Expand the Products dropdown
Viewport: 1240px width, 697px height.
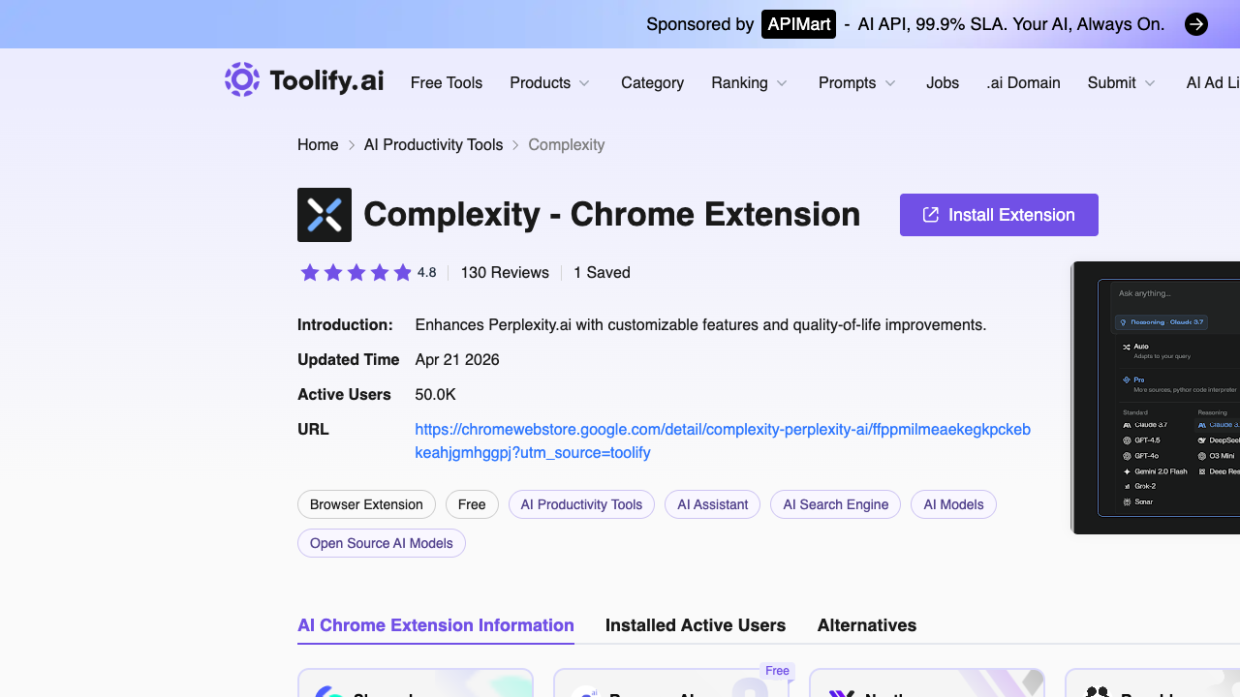point(550,83)
